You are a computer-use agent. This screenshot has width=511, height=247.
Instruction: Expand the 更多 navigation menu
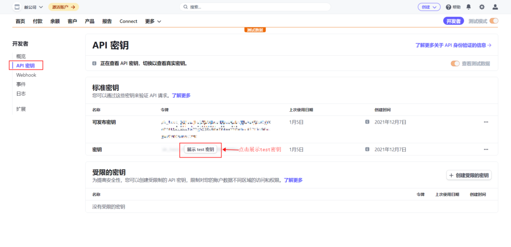pyautogui.click(x=153, y=21)
